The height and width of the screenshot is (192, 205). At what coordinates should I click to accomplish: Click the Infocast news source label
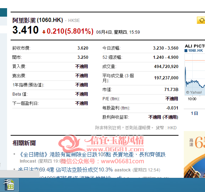point(28,161)
